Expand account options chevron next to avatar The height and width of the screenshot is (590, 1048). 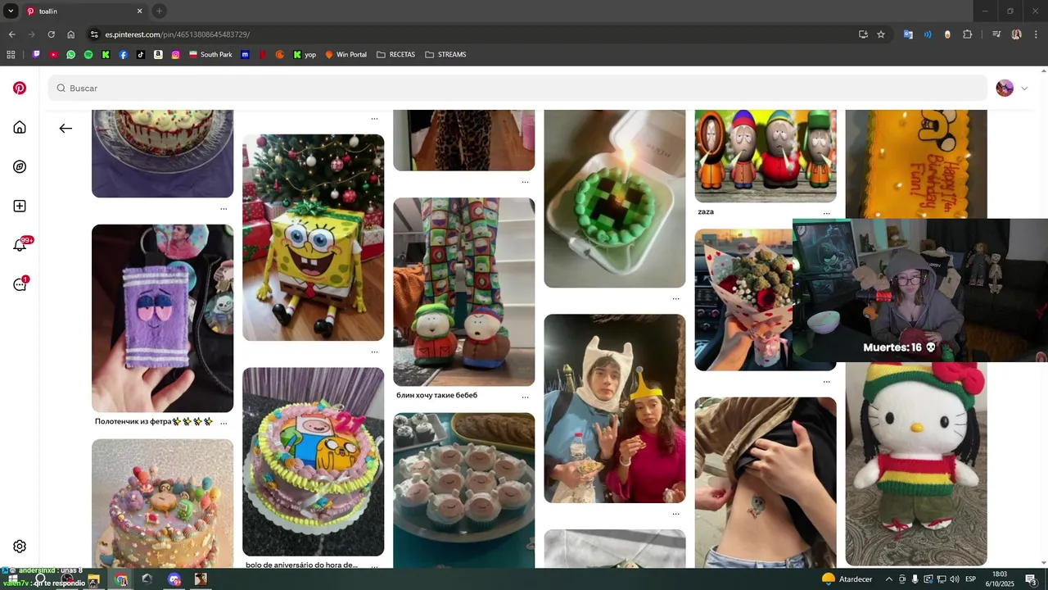pos(1024,88)
